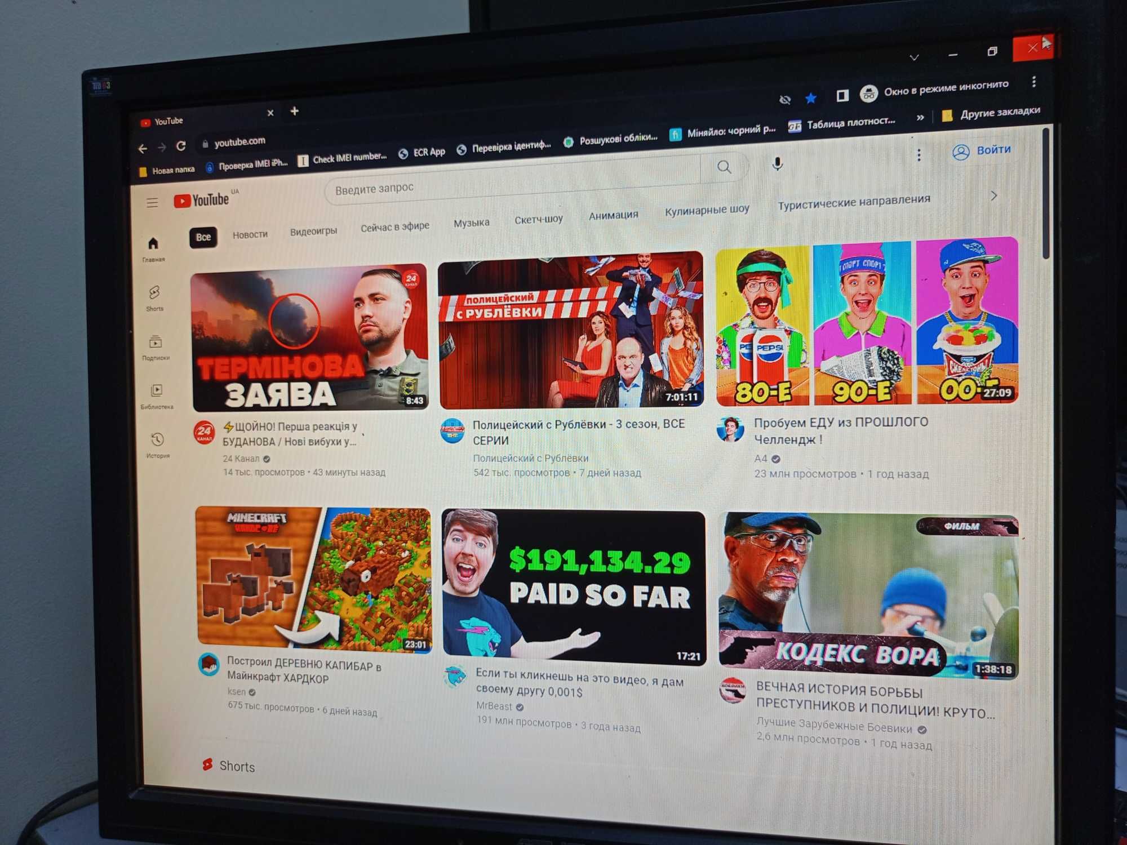
Task: Bookmark page with the star icon
Action: [x=810, y=99]
